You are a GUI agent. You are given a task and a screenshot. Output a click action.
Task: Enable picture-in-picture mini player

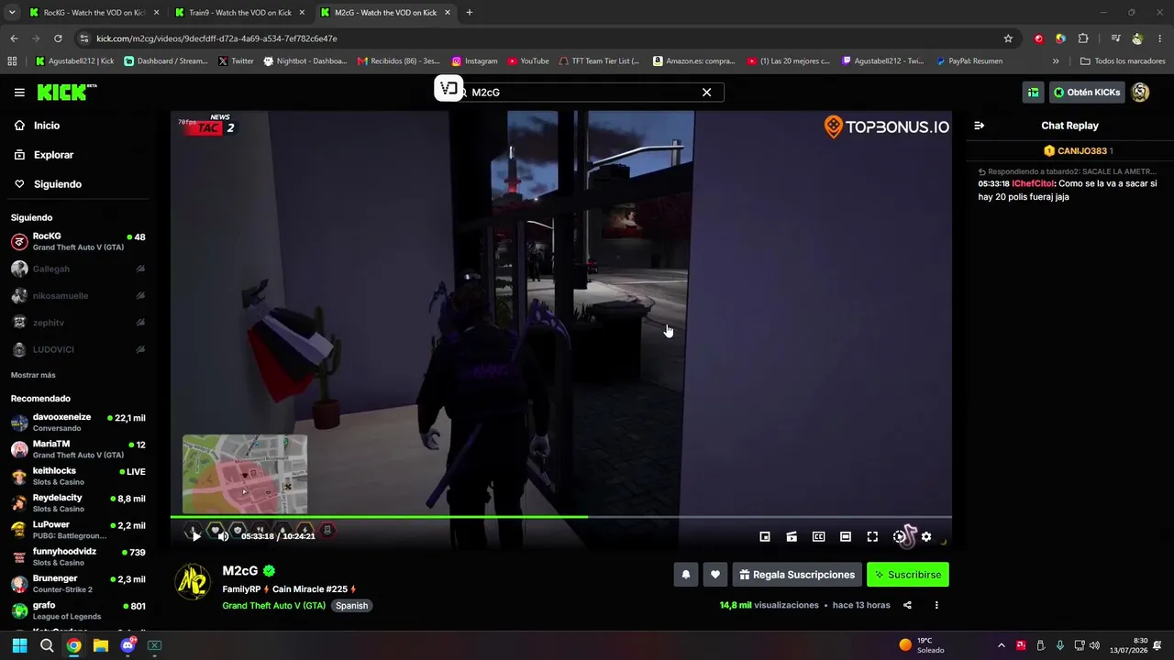point(765,537)
